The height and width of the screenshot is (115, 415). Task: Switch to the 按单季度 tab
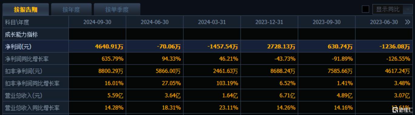pos(117,10)
